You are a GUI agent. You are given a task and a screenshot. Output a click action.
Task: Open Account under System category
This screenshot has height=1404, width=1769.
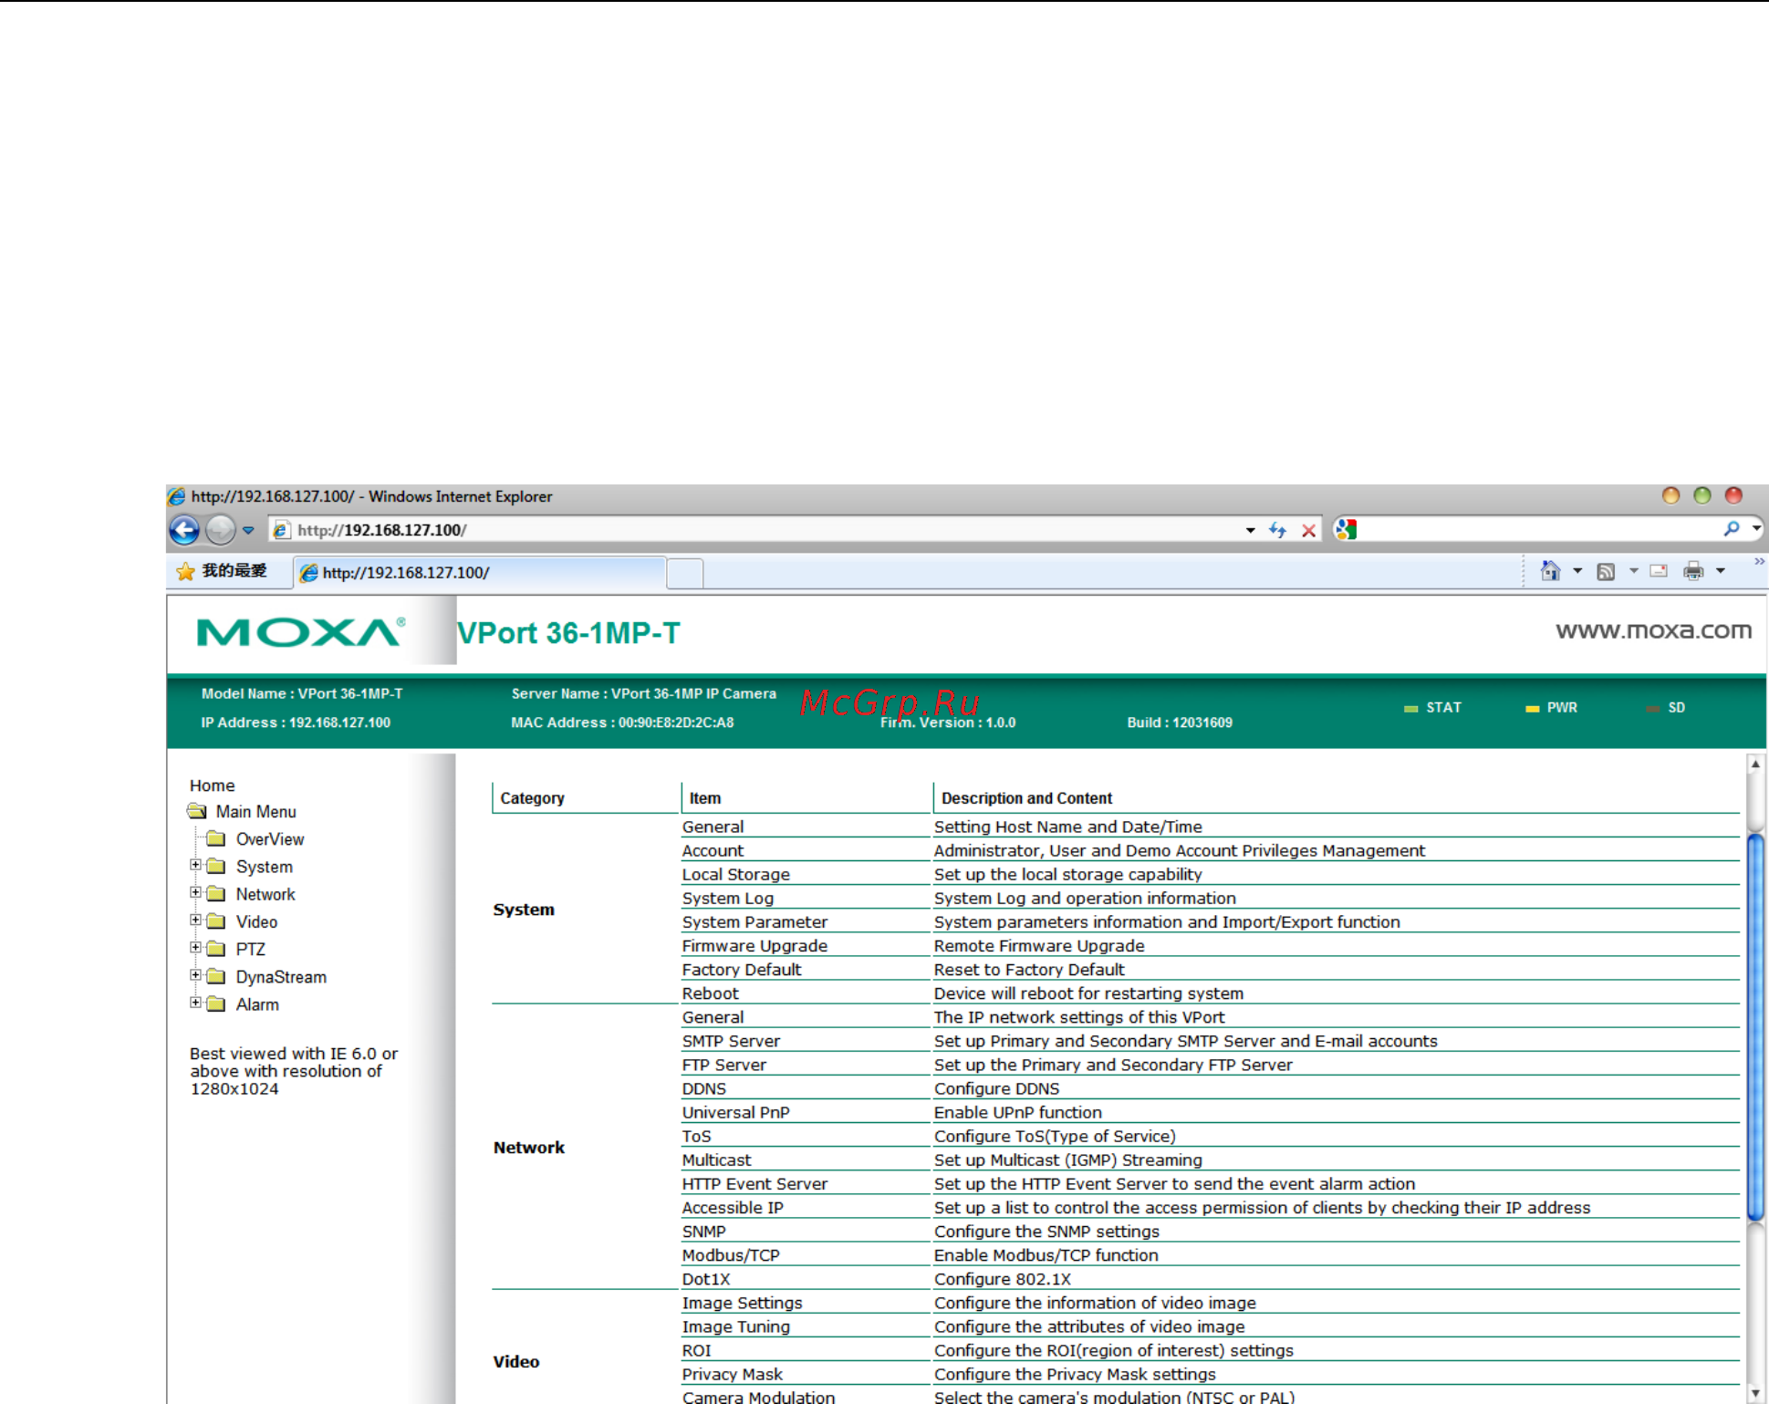713,850
